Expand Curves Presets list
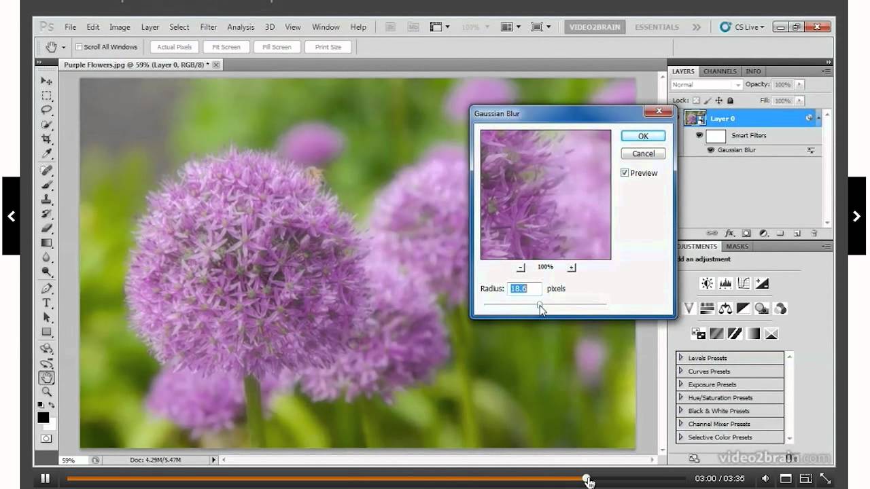This screenshot has height=489, width=870. point(681,371)
